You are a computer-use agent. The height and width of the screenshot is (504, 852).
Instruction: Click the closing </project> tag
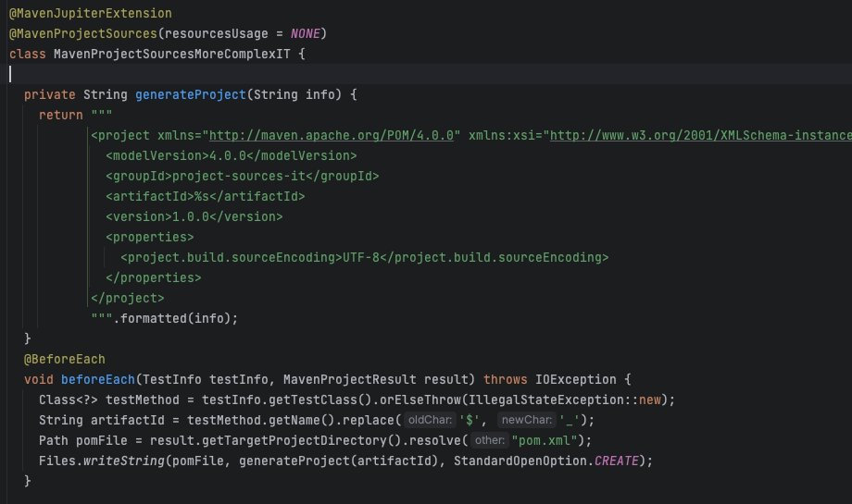click(x=127, y=298)
